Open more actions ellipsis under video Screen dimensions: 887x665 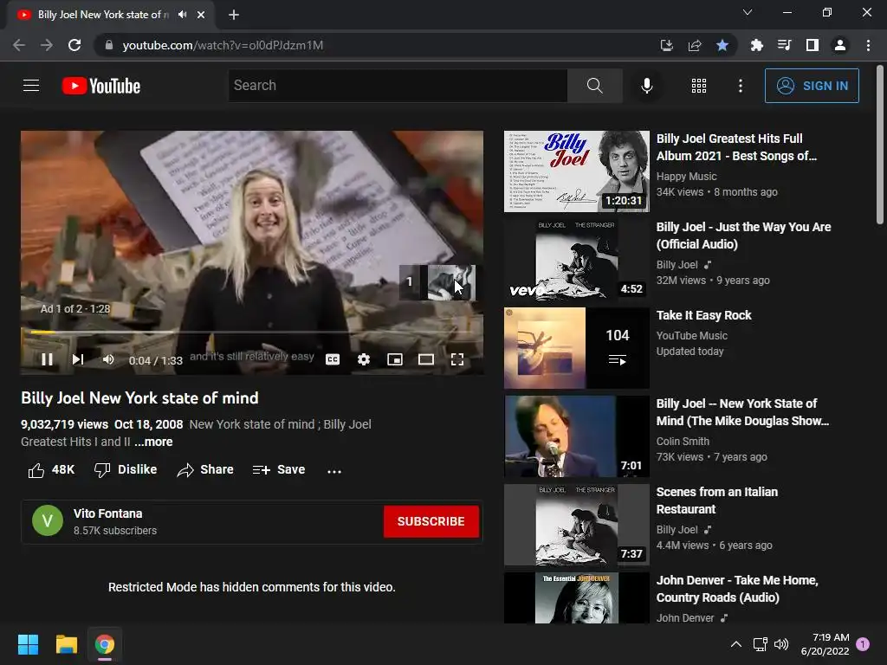coord(334,470)
